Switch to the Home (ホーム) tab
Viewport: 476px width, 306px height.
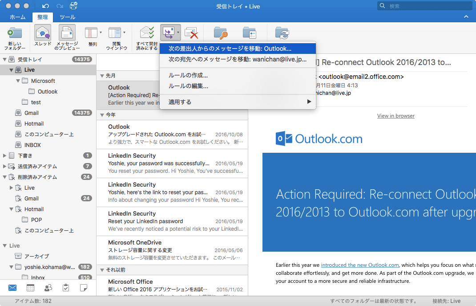click(x=18, y=17)
